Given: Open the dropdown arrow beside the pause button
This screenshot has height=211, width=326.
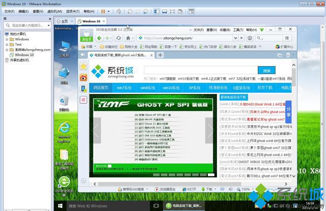Looking at the screenshot, I should [x=108, y=11].
